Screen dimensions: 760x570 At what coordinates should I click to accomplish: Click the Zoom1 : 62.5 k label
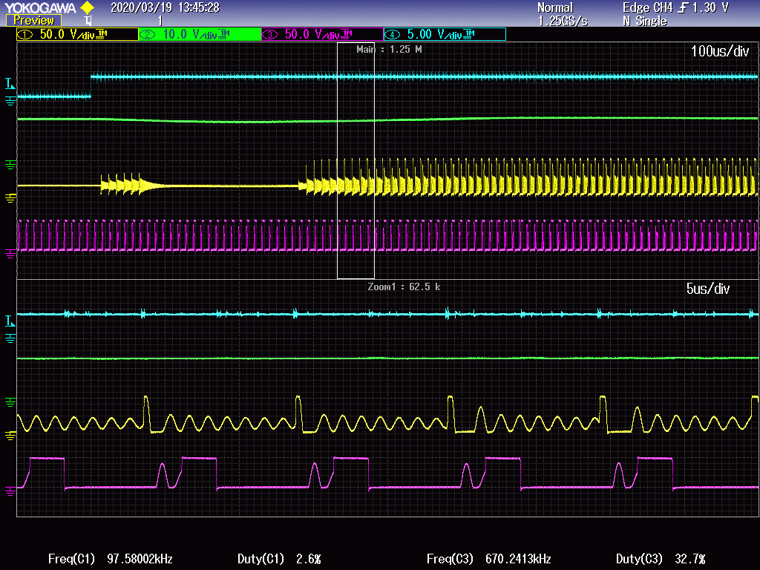click(404, 287)
